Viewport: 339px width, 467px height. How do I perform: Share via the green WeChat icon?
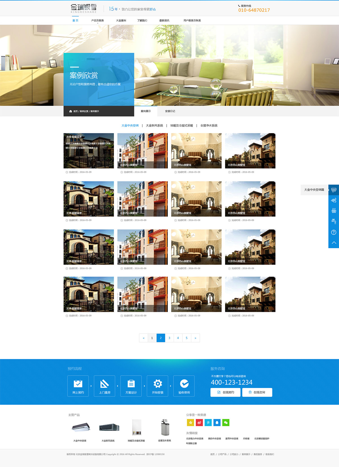[x=226, y=422]
